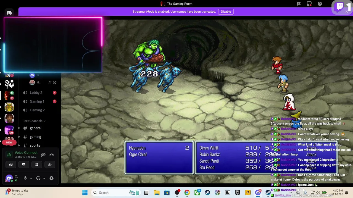The height and width of the screenshot is (198, 353).
Task: Open Microsoft Store from taskbar
Action: [x=167, y=193]
